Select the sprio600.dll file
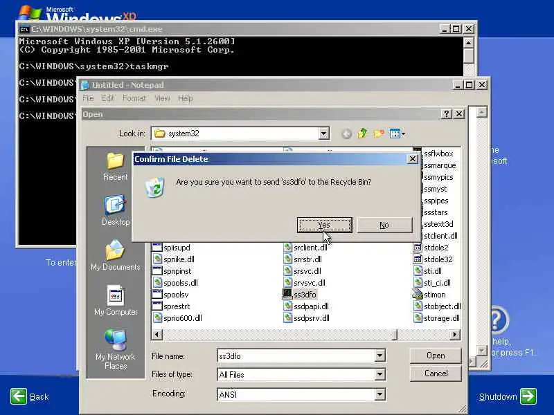 coord(177,318)
